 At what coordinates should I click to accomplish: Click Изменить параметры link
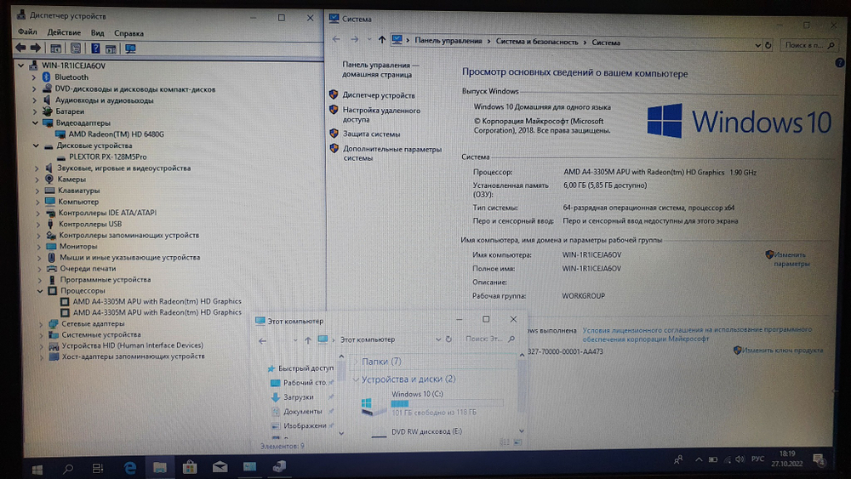791,259
